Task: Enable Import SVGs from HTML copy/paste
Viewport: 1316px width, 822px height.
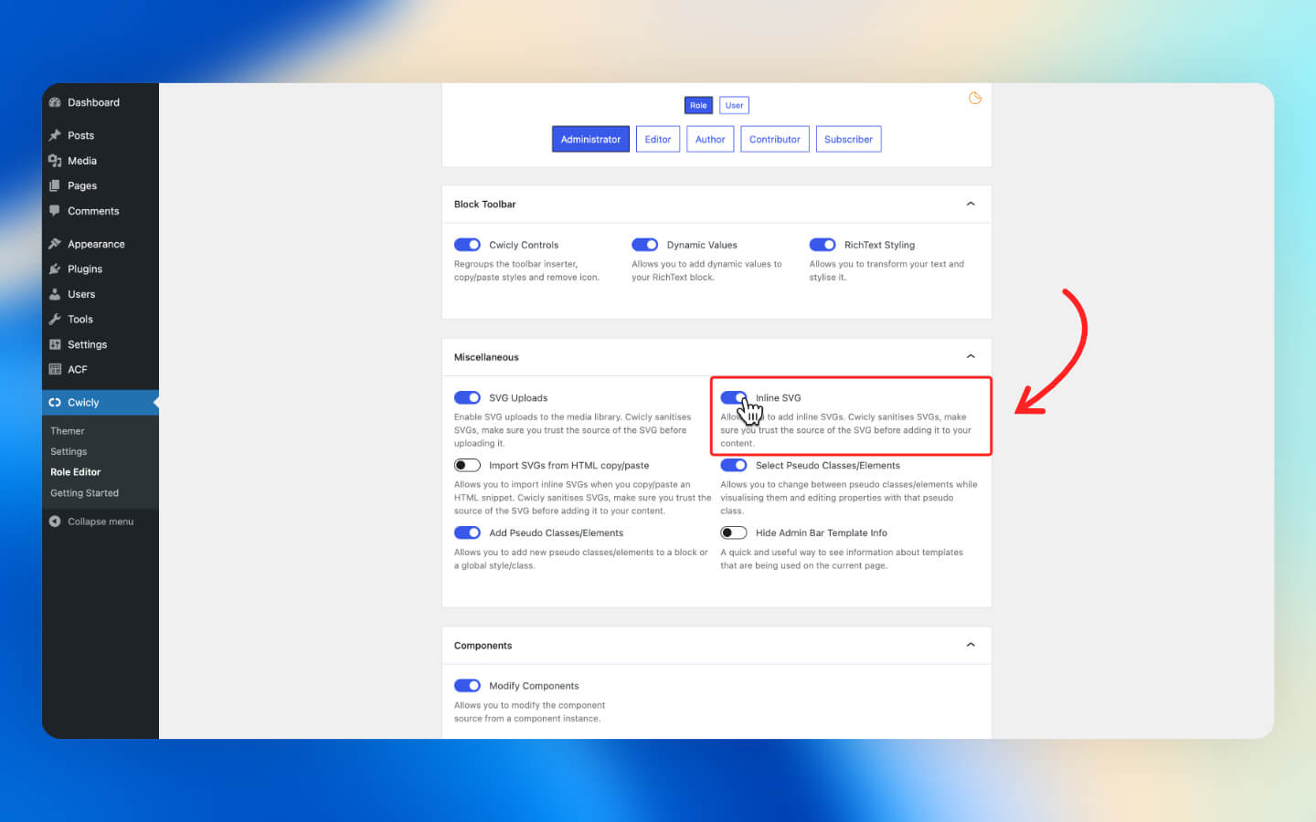Action: coord(467,465)
